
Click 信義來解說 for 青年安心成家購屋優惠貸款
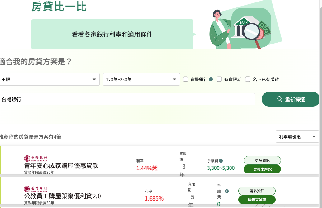point(262,169)
